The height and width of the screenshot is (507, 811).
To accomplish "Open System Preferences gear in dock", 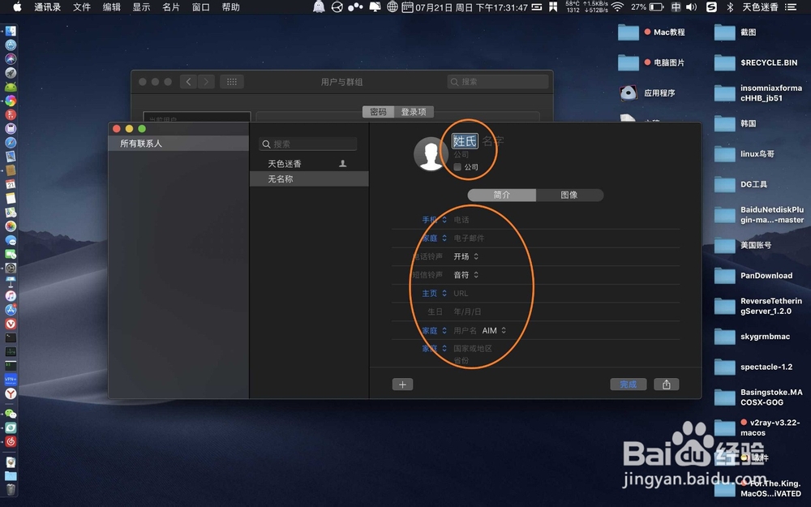I will pos(11,268).
